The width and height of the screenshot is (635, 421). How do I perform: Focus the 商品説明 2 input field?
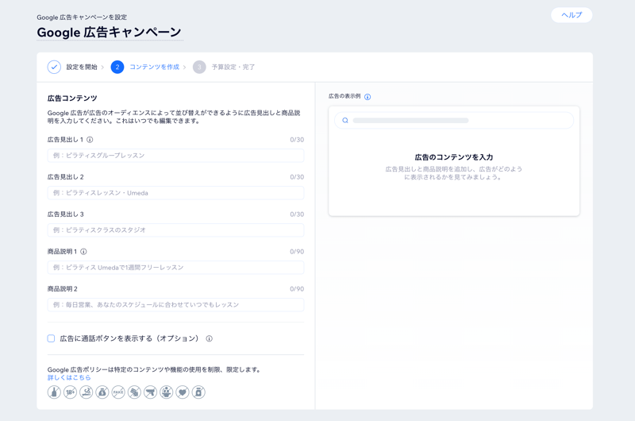coord(175,305)
